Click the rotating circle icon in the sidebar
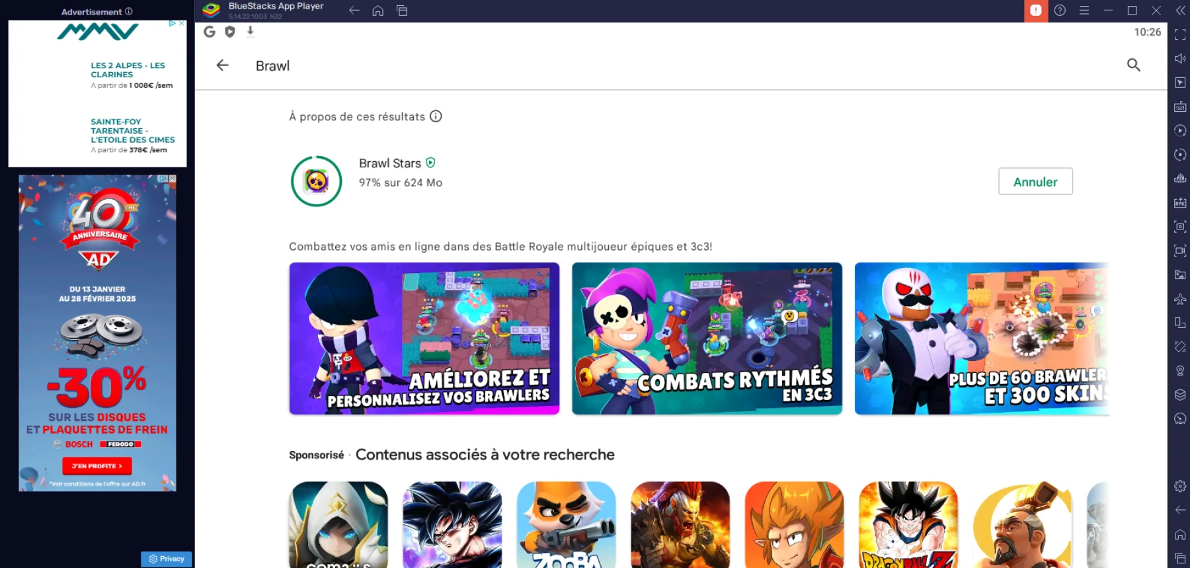The width and height of the screenshot is (1190, 568). click(1180, 155)
